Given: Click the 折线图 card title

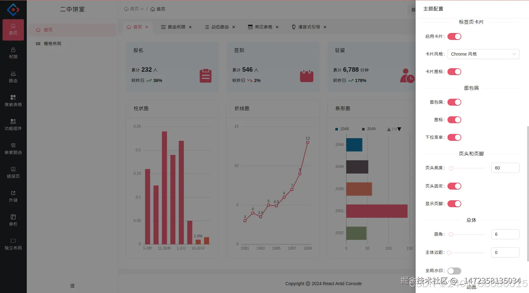Looking at the screenshot, I should [x=242, y=108].
